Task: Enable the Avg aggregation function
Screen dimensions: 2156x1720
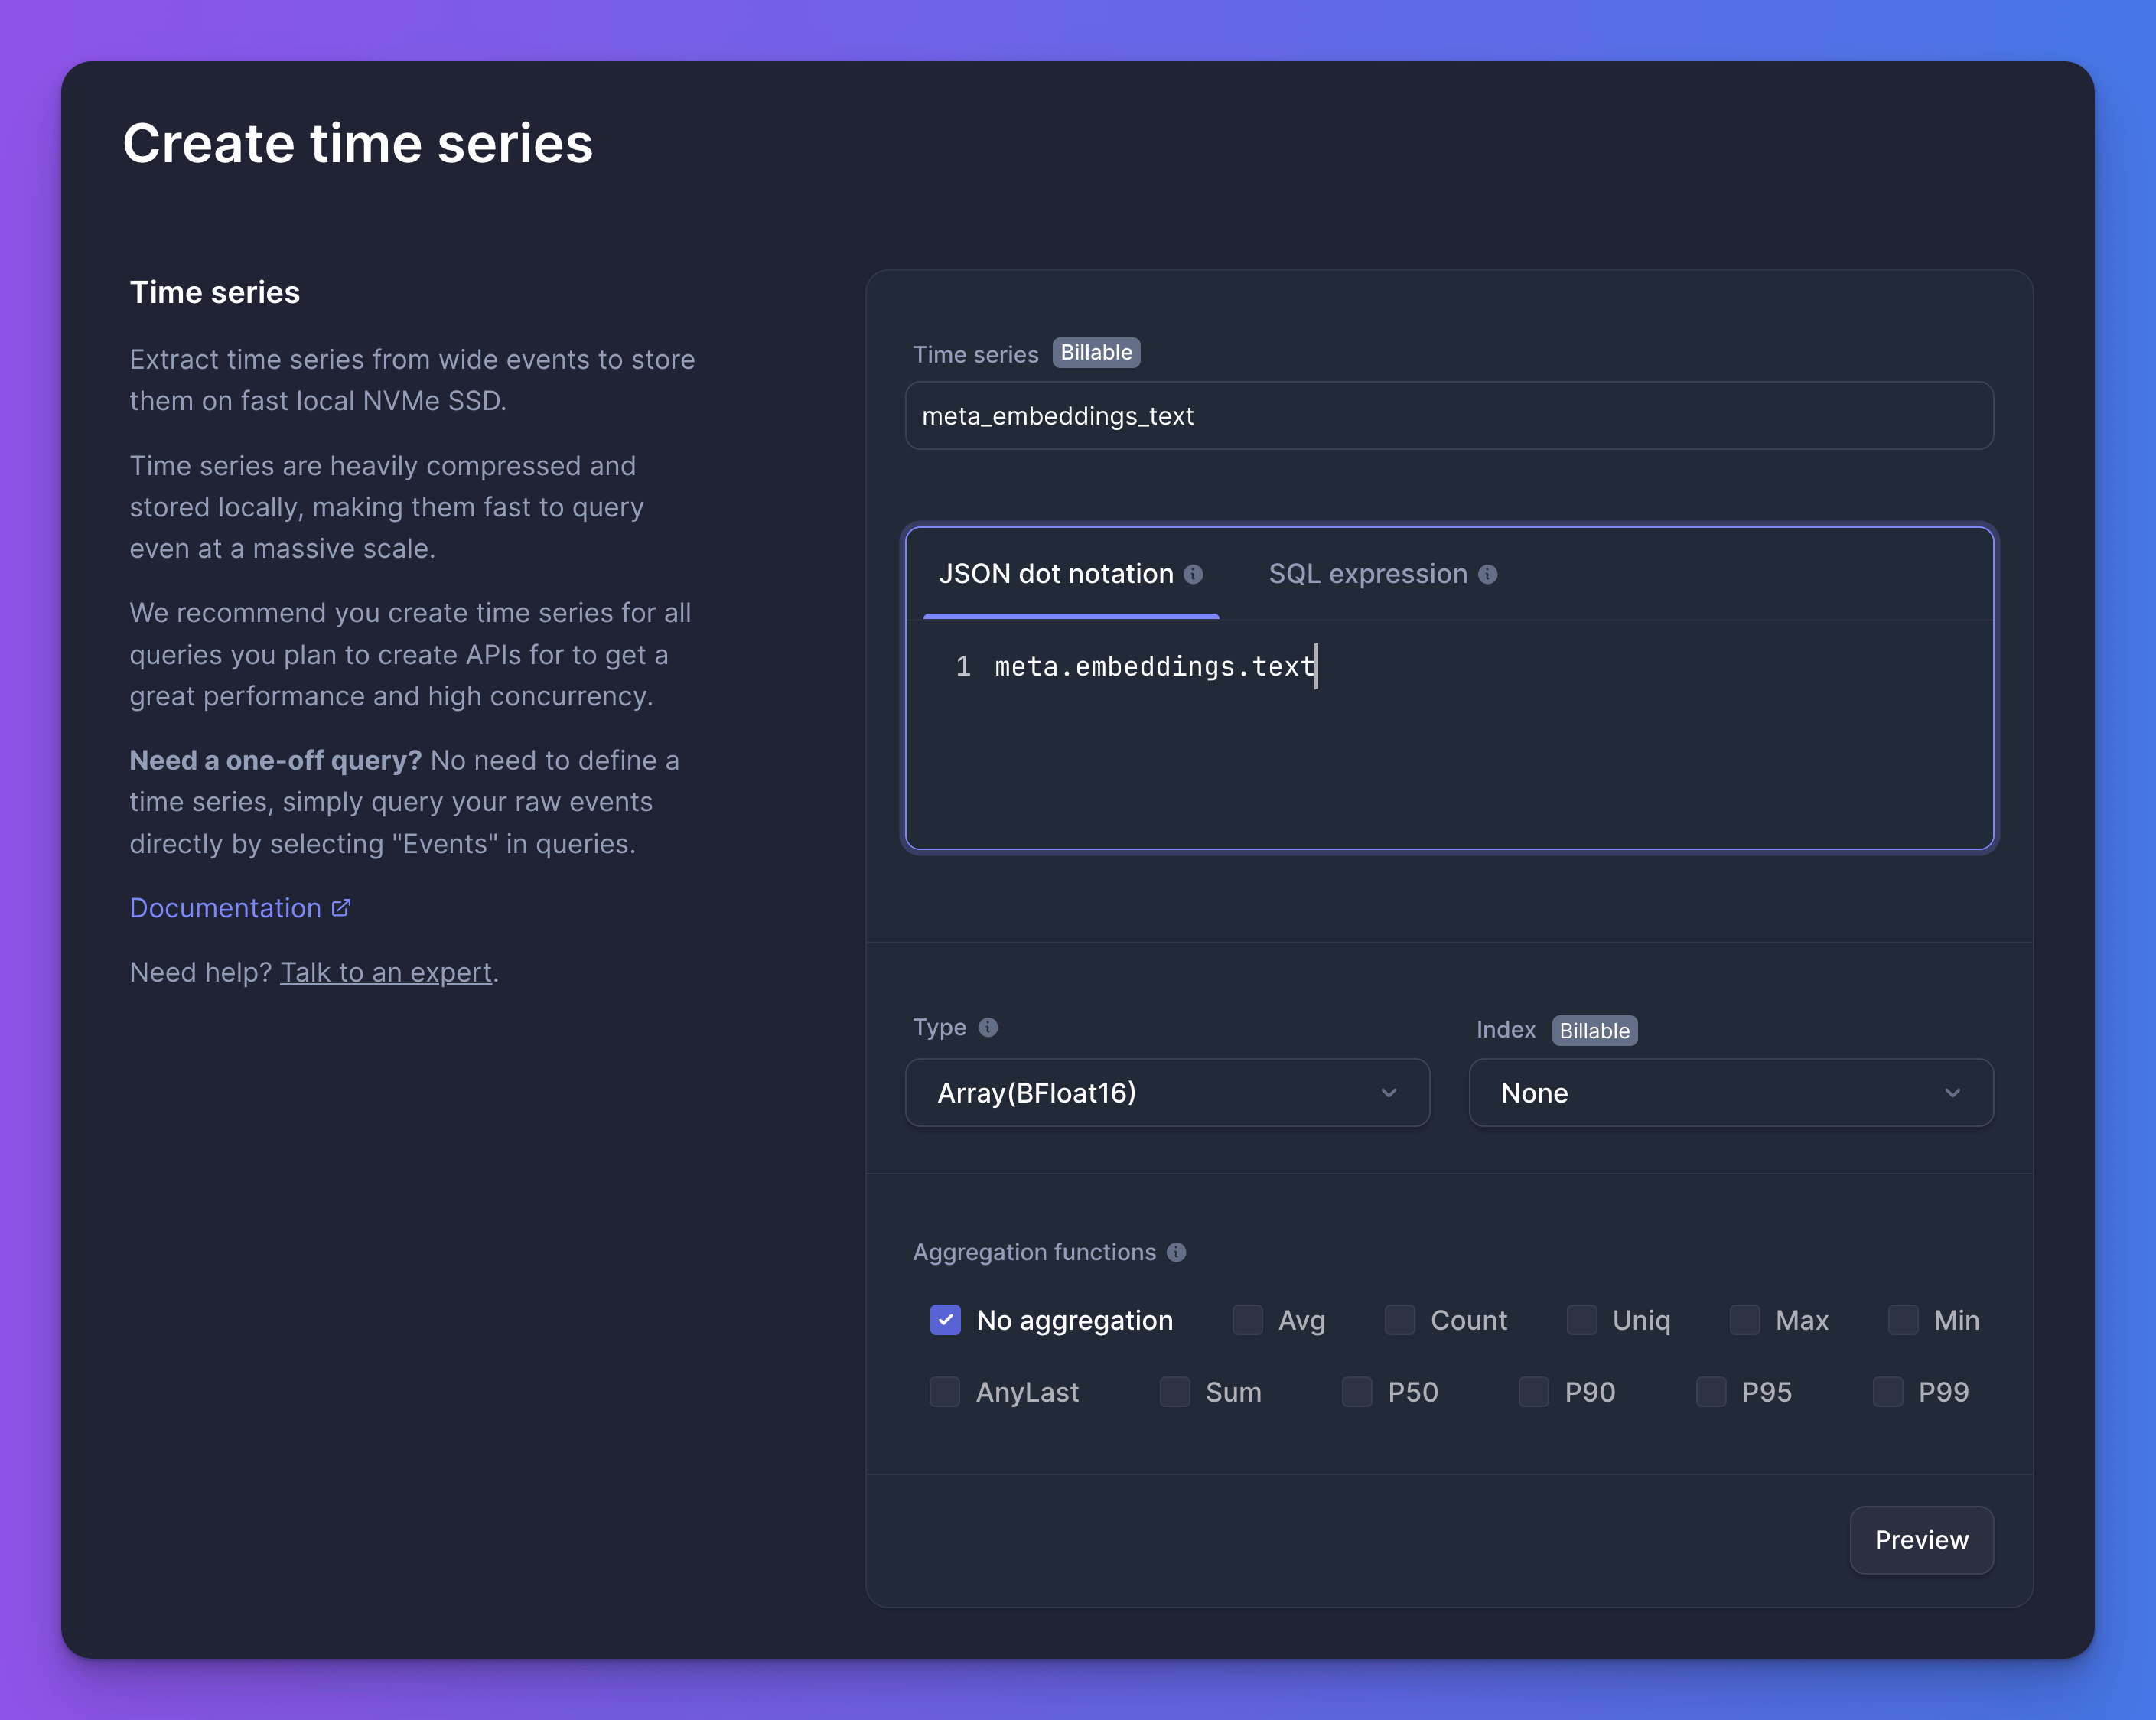Action: pos(1247,1320)
